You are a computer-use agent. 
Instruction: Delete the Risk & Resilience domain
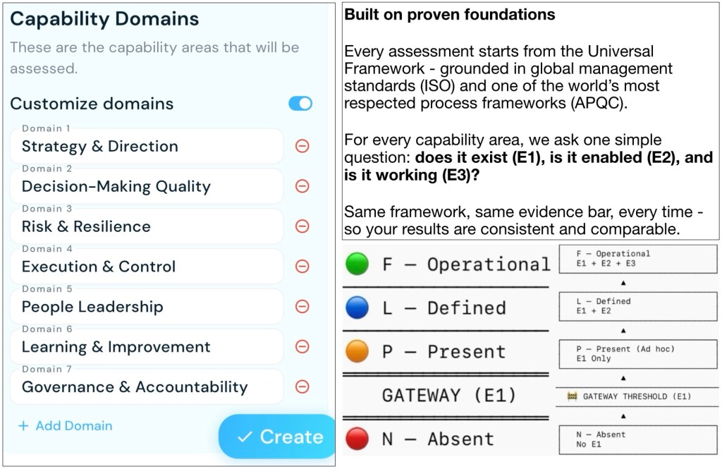(x=302, y=226)
